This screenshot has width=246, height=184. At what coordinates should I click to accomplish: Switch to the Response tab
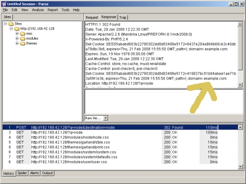tap(109, 17)
